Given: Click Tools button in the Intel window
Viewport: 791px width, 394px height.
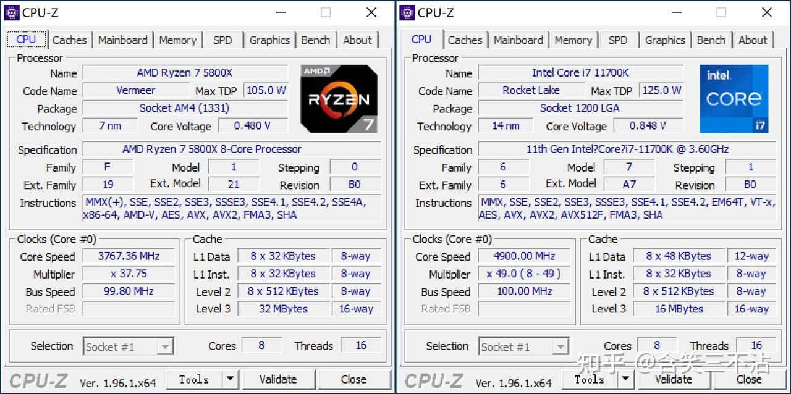Looking at the screenshot, I should pos(589,380).
